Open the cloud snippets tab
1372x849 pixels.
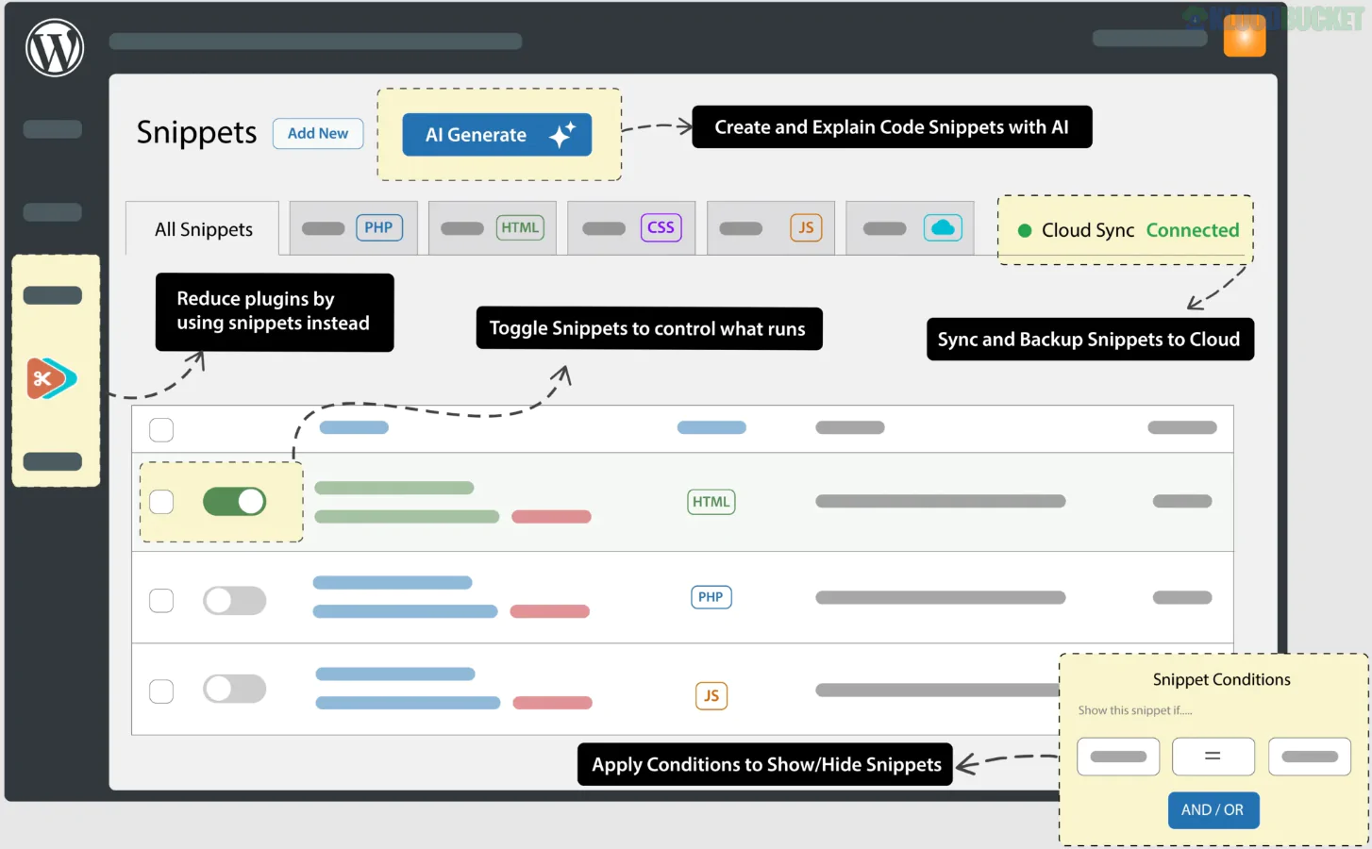coord(910,228)
